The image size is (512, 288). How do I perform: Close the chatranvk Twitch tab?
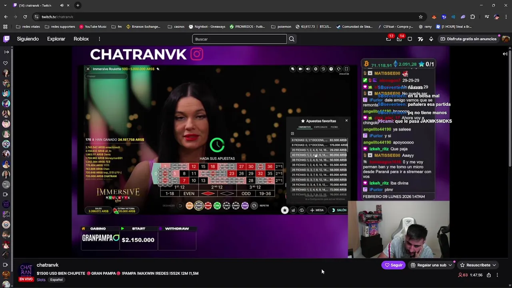(68, 6)
